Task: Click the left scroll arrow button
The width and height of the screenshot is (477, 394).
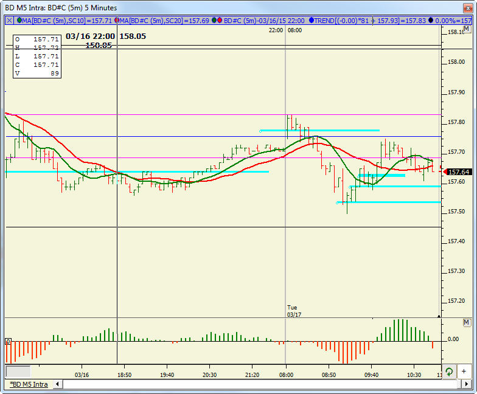Action: click(x=57, y=384)
